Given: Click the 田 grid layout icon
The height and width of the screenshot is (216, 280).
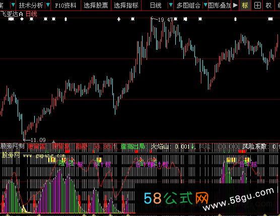Looking at the screenshot, I should point(257,6).
